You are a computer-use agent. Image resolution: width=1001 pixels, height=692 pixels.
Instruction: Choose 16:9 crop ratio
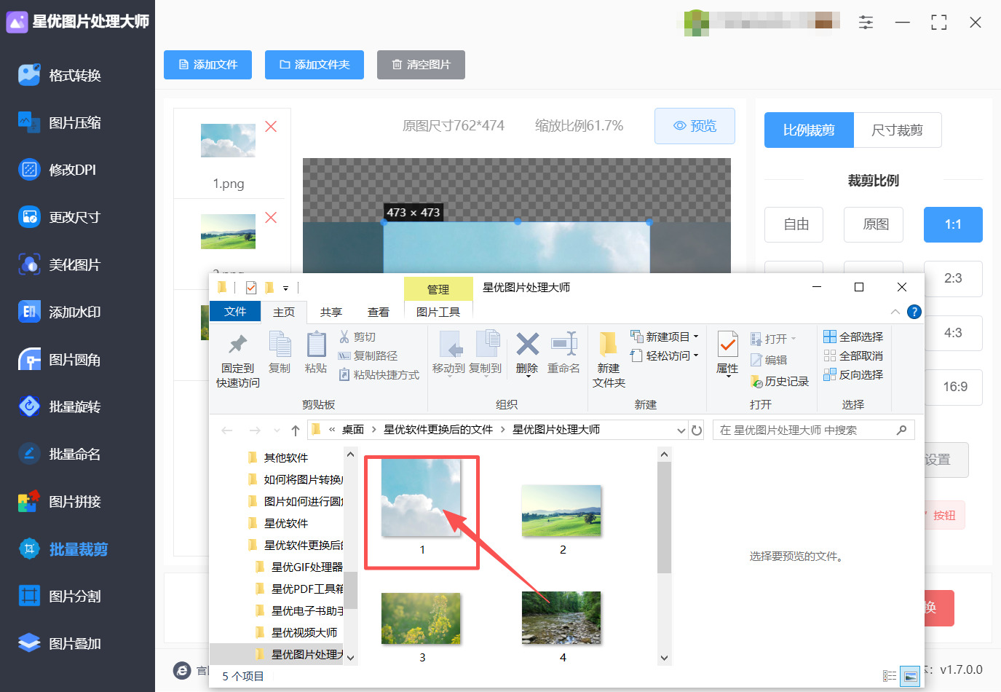click(x=953, y=388)
